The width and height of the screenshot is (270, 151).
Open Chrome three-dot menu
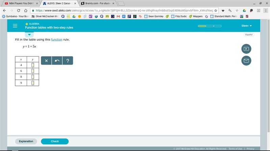(266, 10)
